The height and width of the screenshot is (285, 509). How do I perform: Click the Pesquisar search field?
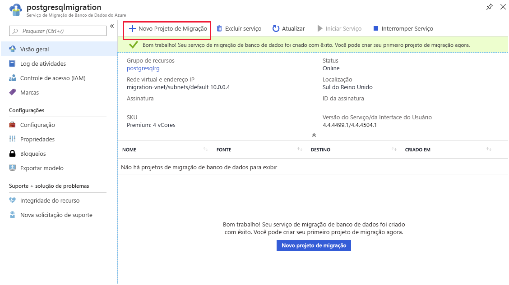click(57, 31)
